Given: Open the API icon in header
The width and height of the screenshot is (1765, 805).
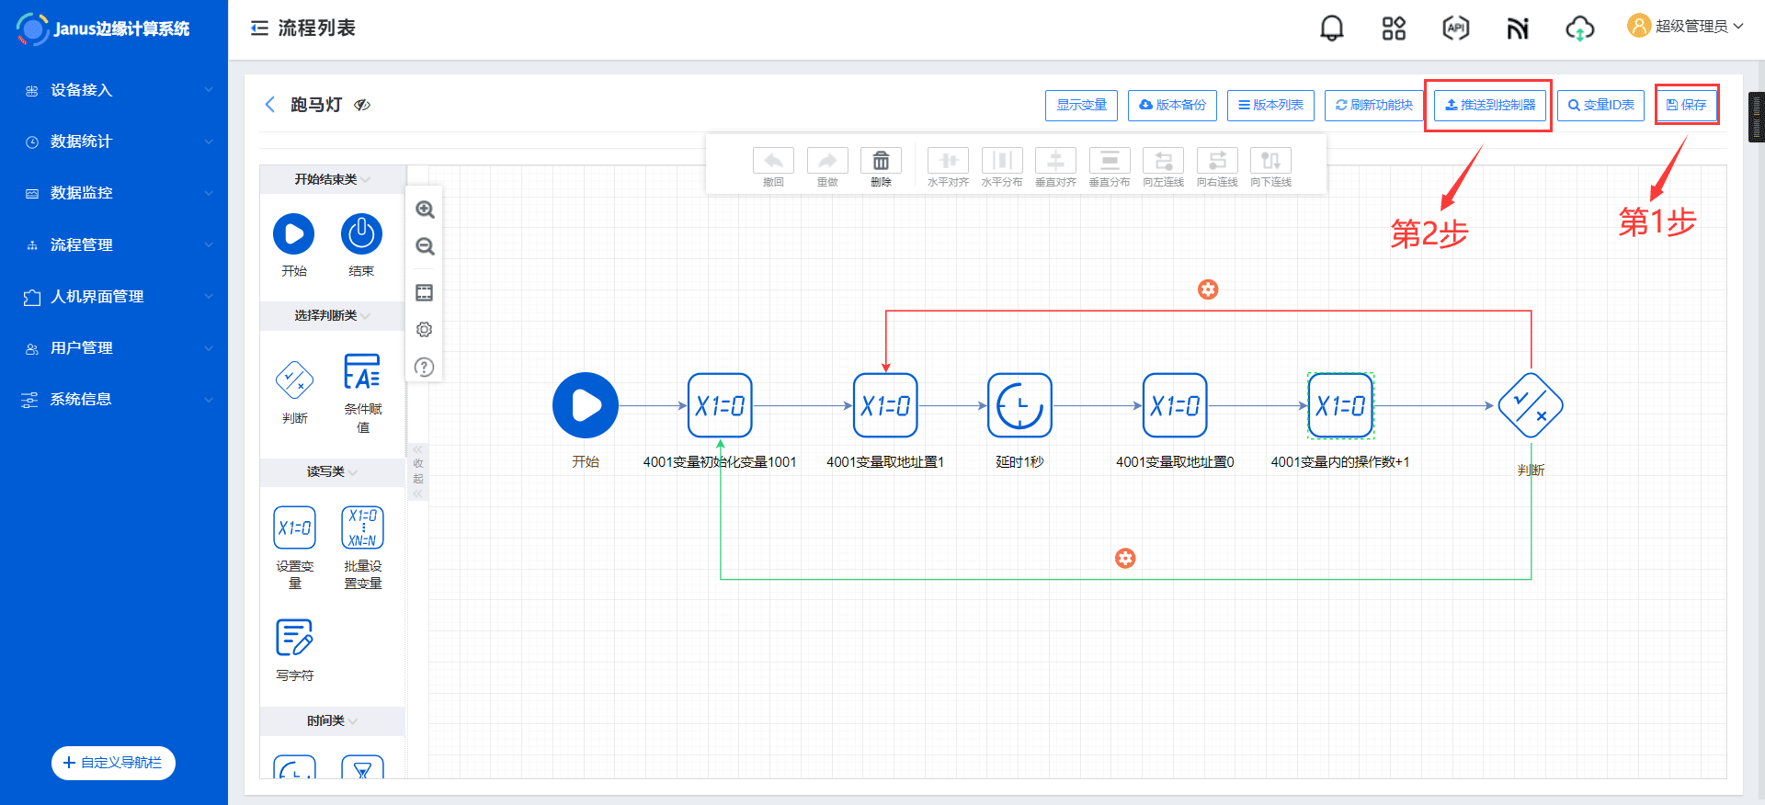Looking at the screenshot, I should point(1455,28).
